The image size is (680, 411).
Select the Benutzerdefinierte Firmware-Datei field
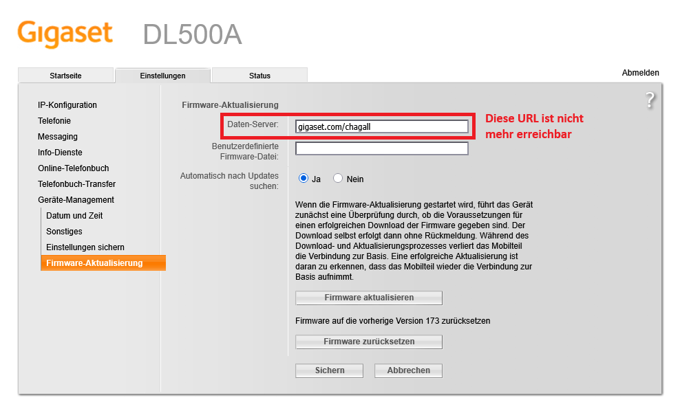(381, 148)
